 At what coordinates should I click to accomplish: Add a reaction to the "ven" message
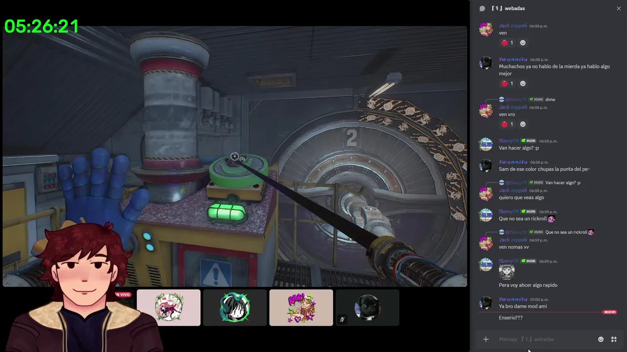[x=523, y=43]
